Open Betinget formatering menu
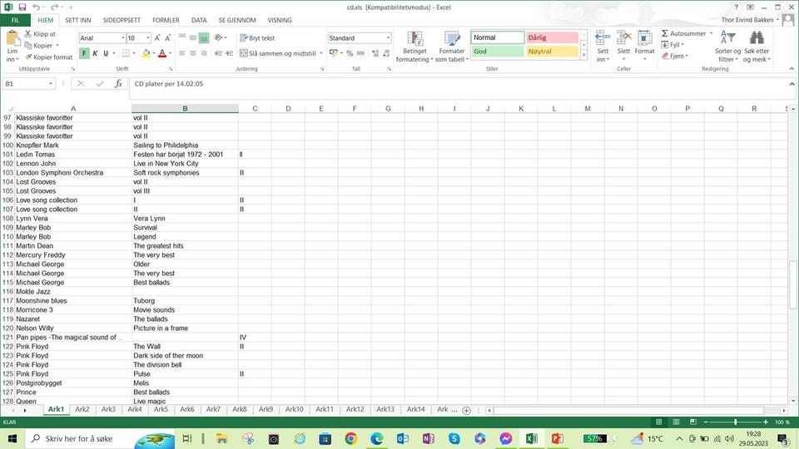The image size is (799, 449). tap(414, 47)
